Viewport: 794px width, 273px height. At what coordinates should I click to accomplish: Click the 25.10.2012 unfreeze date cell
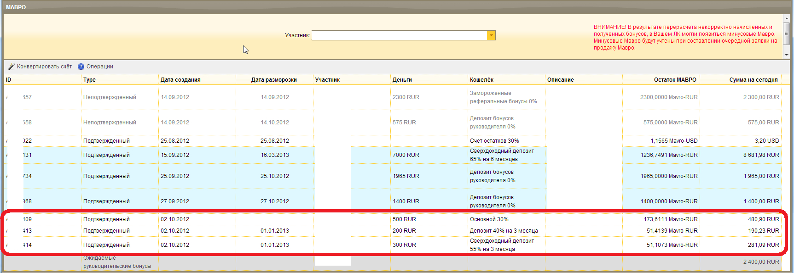tap(275, 176)
